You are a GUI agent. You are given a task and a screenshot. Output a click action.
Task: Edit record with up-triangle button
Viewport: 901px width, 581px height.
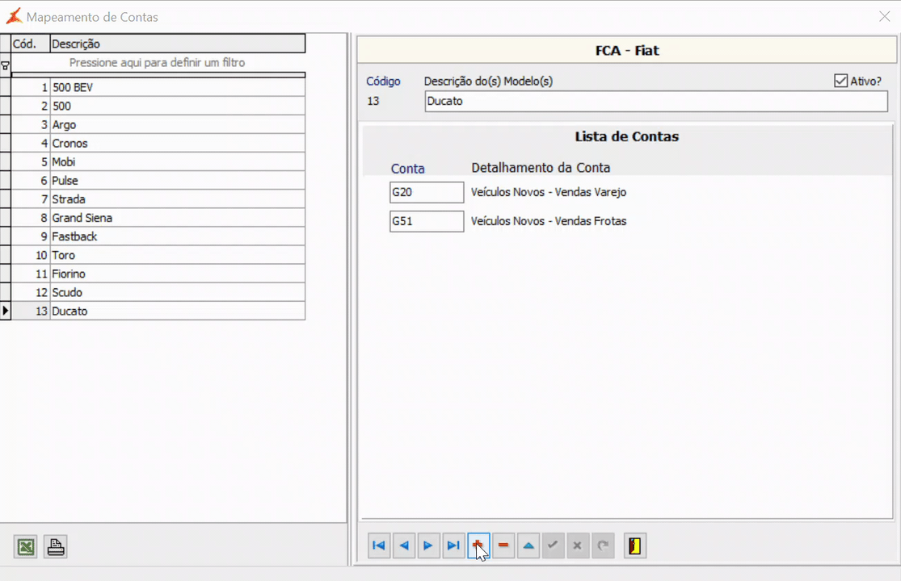(528, 545)
